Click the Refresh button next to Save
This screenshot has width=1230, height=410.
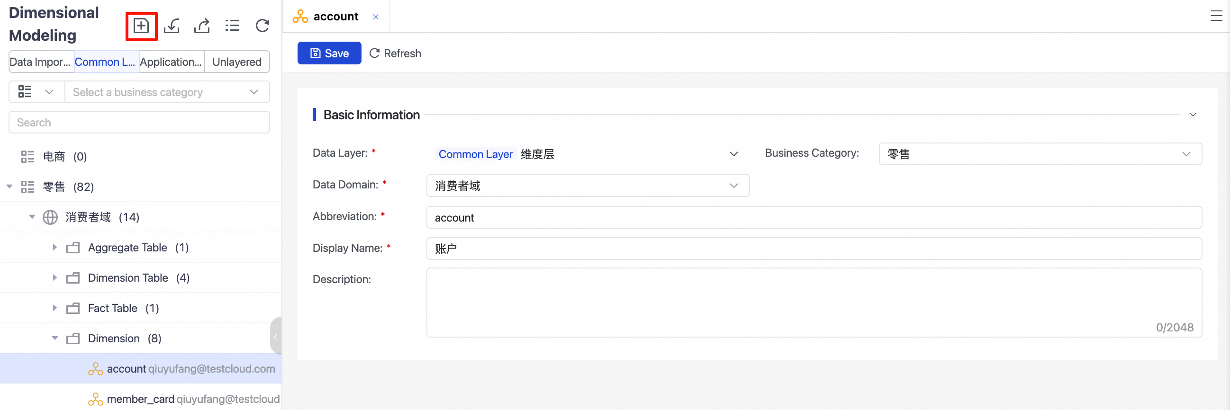pyautogui.click(x=395, y=53)
